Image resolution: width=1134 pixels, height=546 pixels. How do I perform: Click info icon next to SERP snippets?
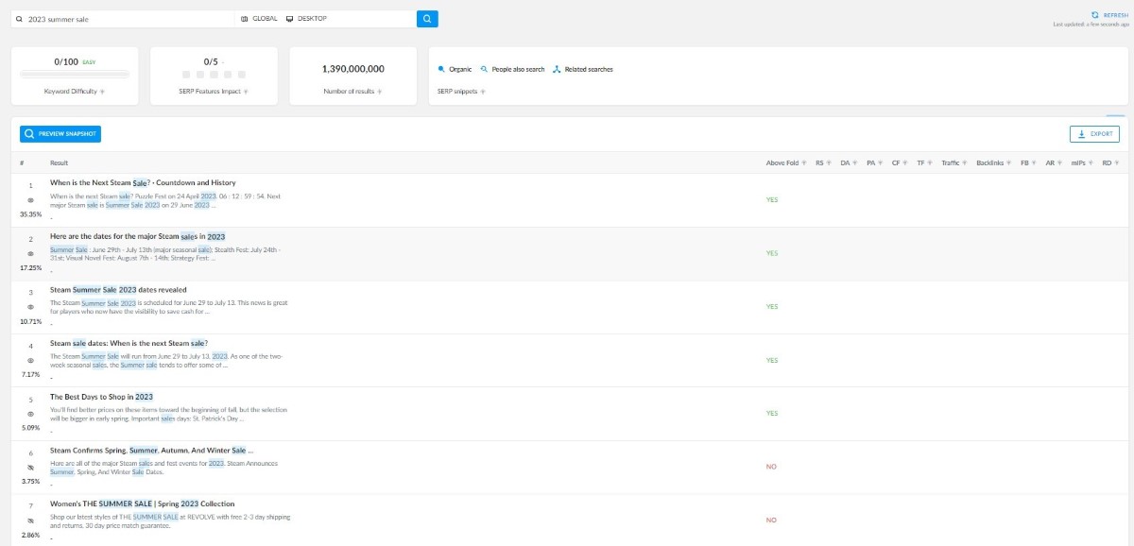click(x=484, y=92)
